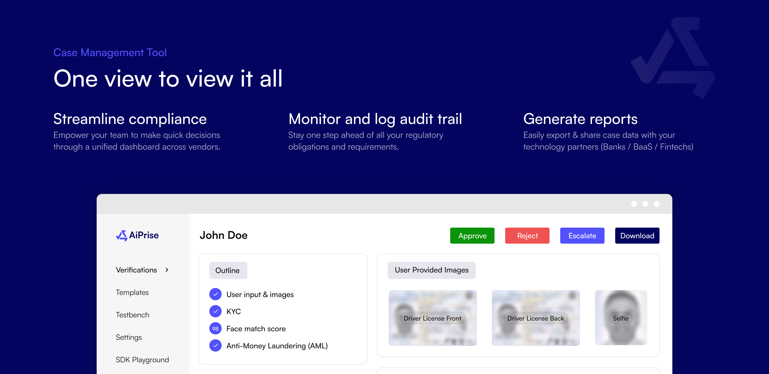Viewport: 769px width, 374px height.
Task: Click the One view to view it all headline
Action: [168, 79]
